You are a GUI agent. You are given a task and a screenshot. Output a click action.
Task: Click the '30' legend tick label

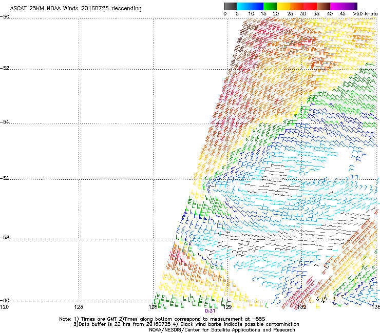[303, 14]
